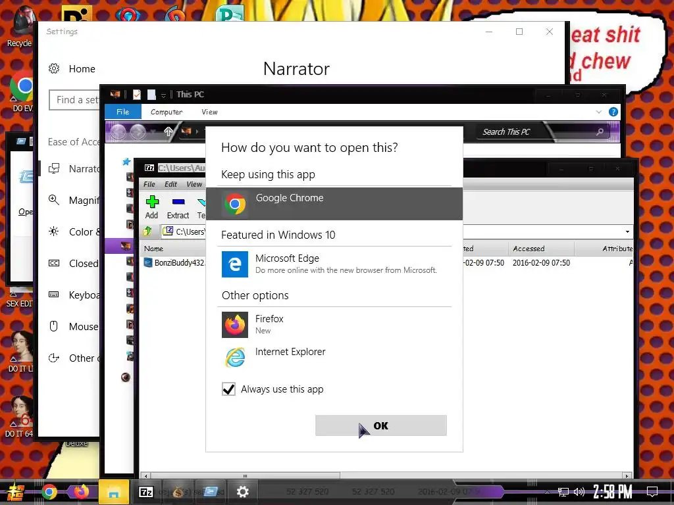Uncheck Always use this app
The width and height of the screenshot is (674, 505).
click(228, 389)
